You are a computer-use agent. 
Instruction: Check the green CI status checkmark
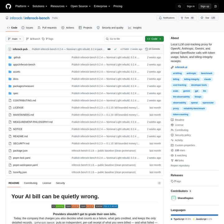click(115, 49)
